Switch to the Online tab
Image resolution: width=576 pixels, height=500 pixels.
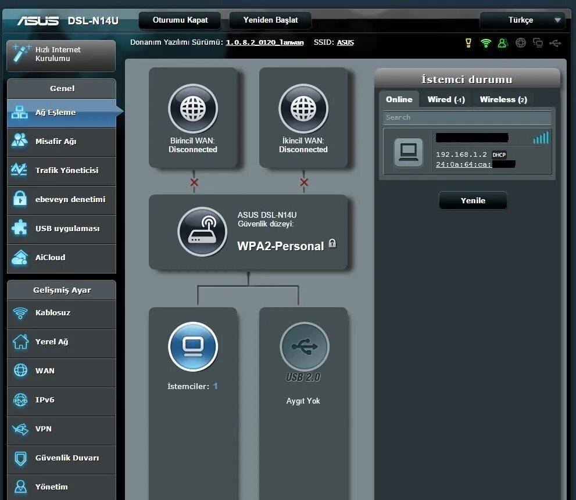(399, 99)
